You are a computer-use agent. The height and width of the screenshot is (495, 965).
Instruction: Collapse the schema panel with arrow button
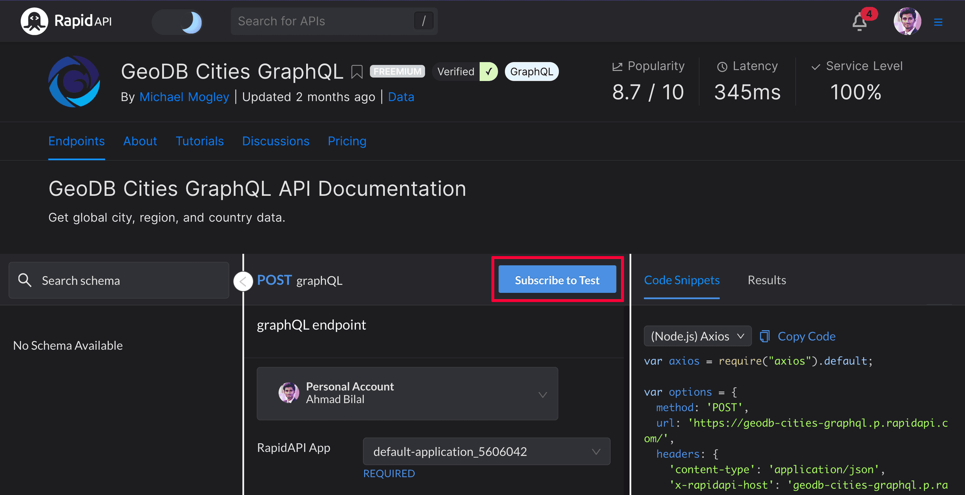[243, 282]
